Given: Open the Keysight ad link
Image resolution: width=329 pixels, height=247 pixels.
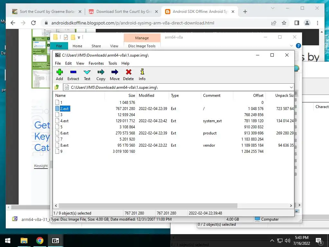Looking at the screenshot, I should 41,166.
